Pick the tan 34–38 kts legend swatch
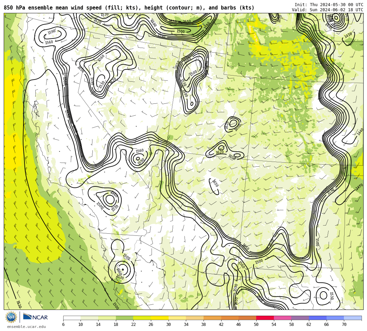367x331 pixels. coord(195,318)
